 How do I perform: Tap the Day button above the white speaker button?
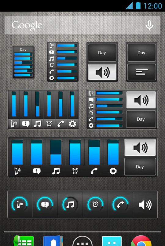102,52
